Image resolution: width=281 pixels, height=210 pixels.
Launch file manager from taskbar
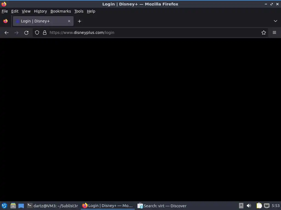(13, 206)
